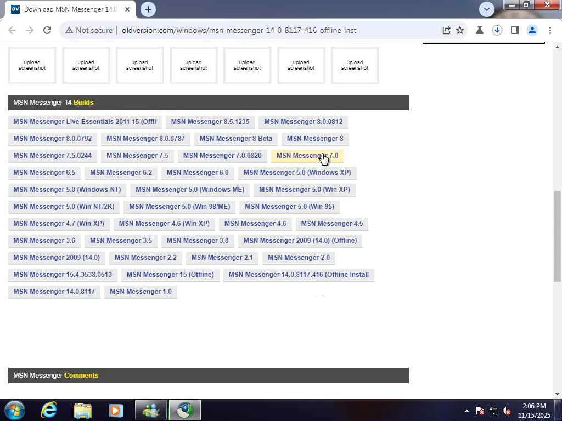The width and height of the screenshot is (562, 421).
Task: Reload the page with refresh icon
Action: tap(47, 31)
